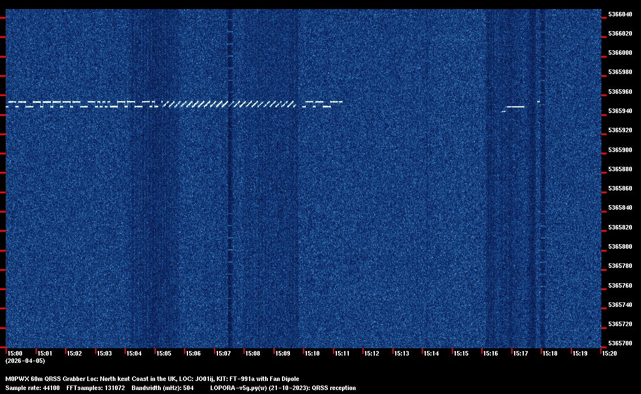Select the 5365820 frequency label
This screenshot has width=641, height=394.
point(620,227)
